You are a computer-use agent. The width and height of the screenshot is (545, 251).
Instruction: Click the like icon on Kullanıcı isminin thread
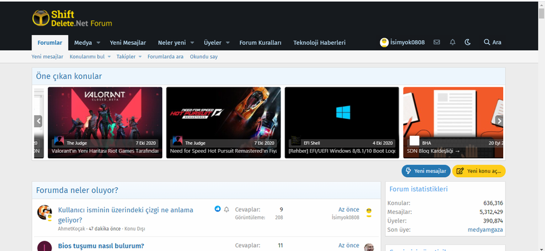(217, 209)
